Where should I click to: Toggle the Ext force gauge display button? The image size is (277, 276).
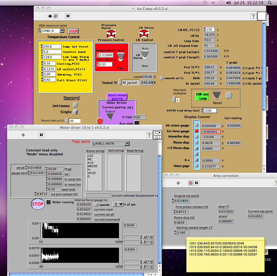click(196, 131)
